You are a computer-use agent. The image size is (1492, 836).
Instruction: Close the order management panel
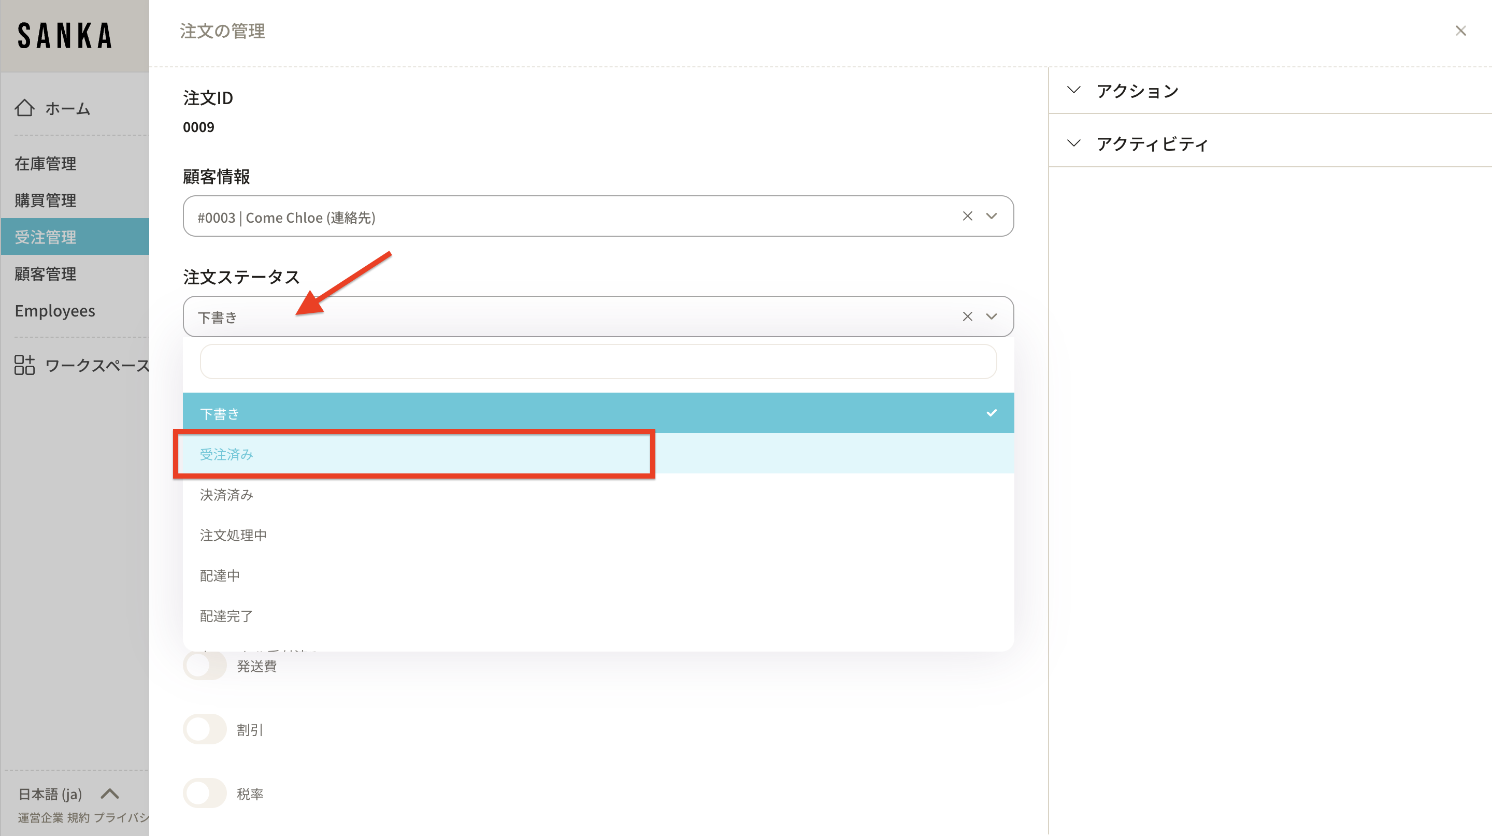[x=1460, y=31]
